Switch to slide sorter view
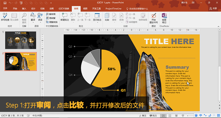The height and width of the screenshot is (118, 221). point(170,116)
